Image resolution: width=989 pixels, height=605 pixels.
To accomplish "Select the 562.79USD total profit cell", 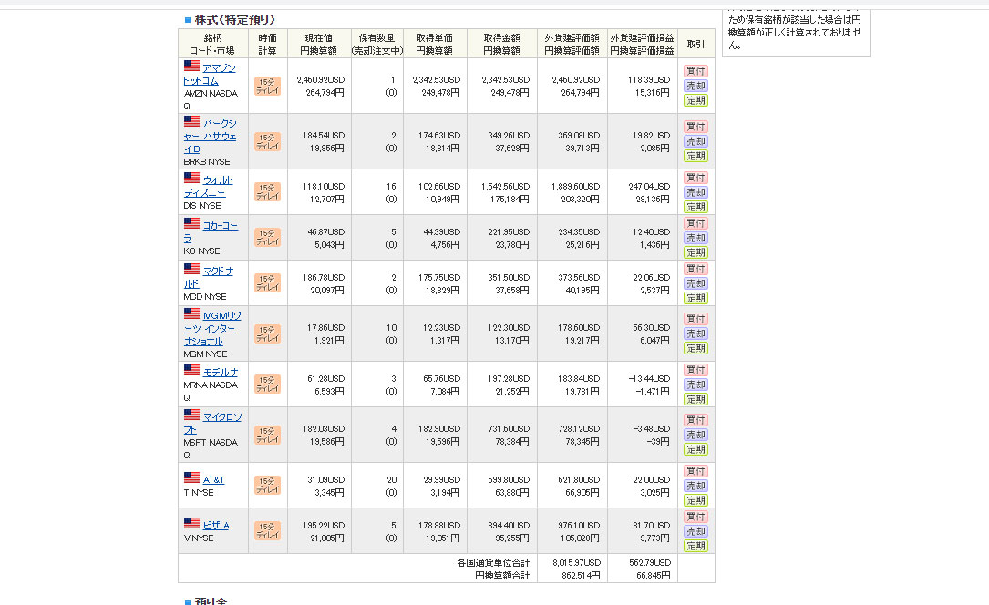I will click(x=650, y=563).
